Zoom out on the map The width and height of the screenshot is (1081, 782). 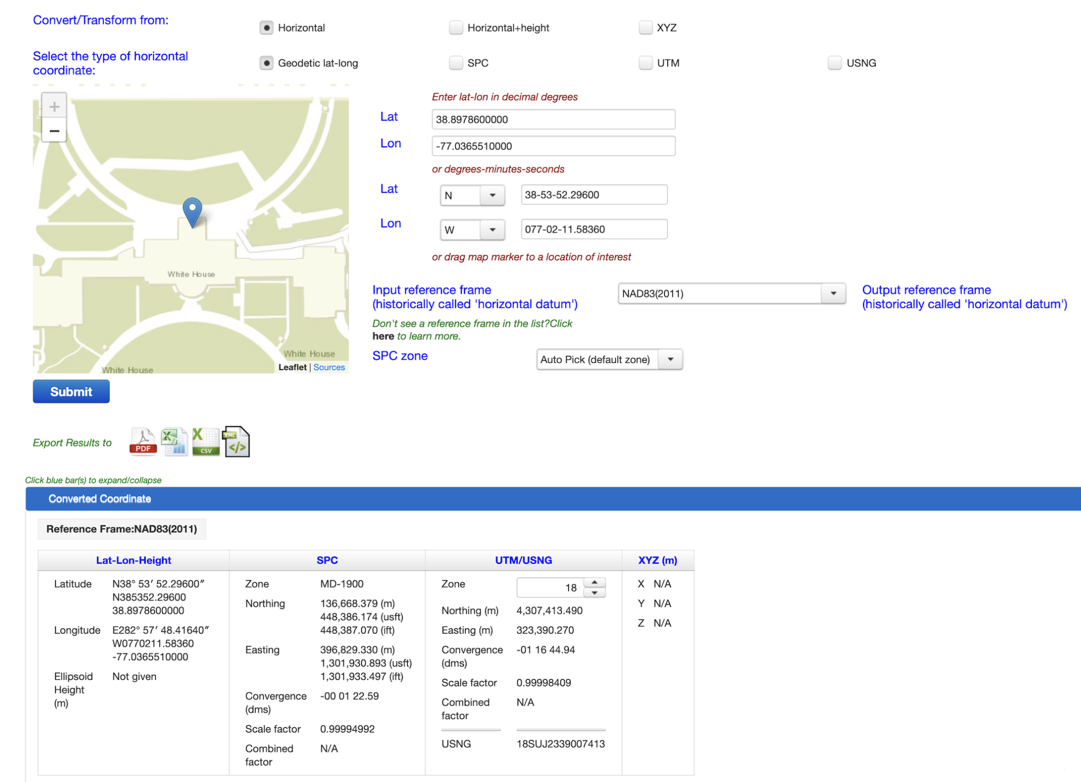click(x=54, y=130)
